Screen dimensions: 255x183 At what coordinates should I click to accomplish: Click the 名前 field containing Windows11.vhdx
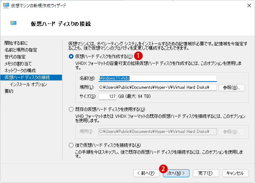pyautogui.click(x=158, y=78)
